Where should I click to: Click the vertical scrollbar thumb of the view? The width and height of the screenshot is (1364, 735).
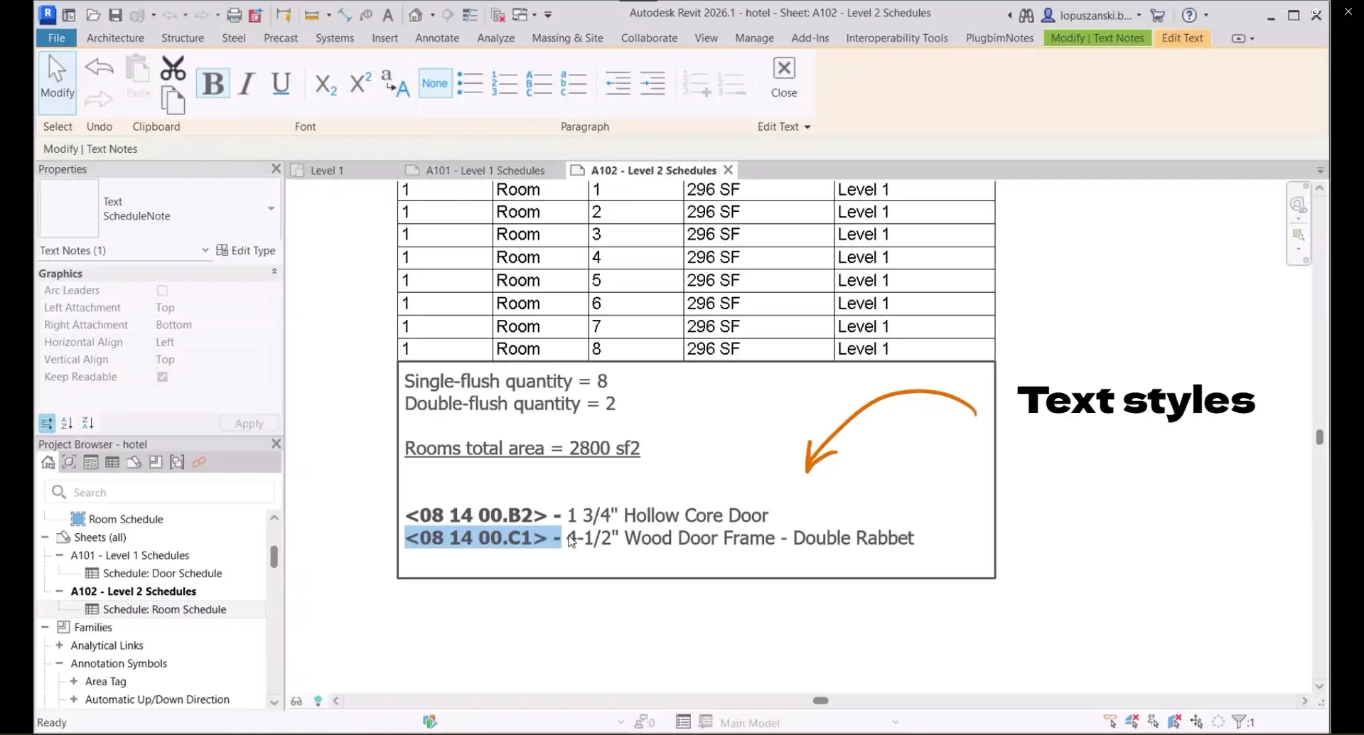(1319, 436)
